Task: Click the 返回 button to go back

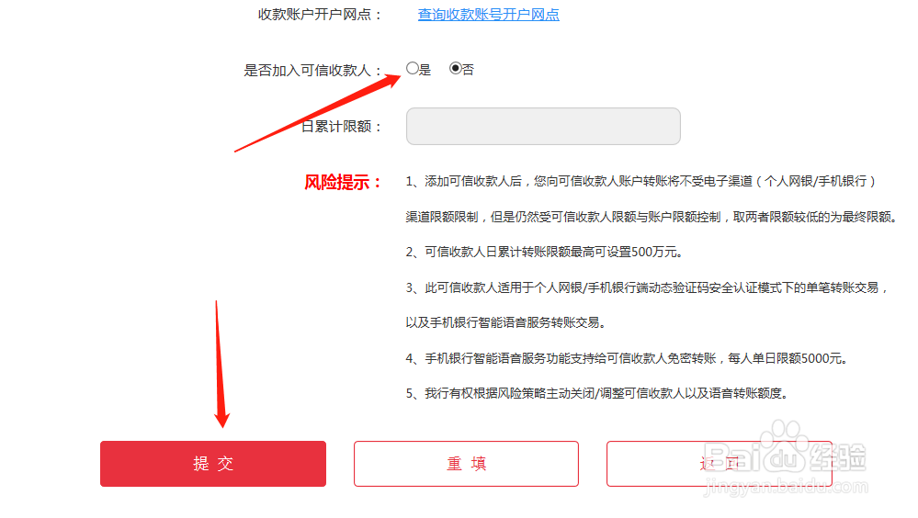Action: tap(720, 464)
